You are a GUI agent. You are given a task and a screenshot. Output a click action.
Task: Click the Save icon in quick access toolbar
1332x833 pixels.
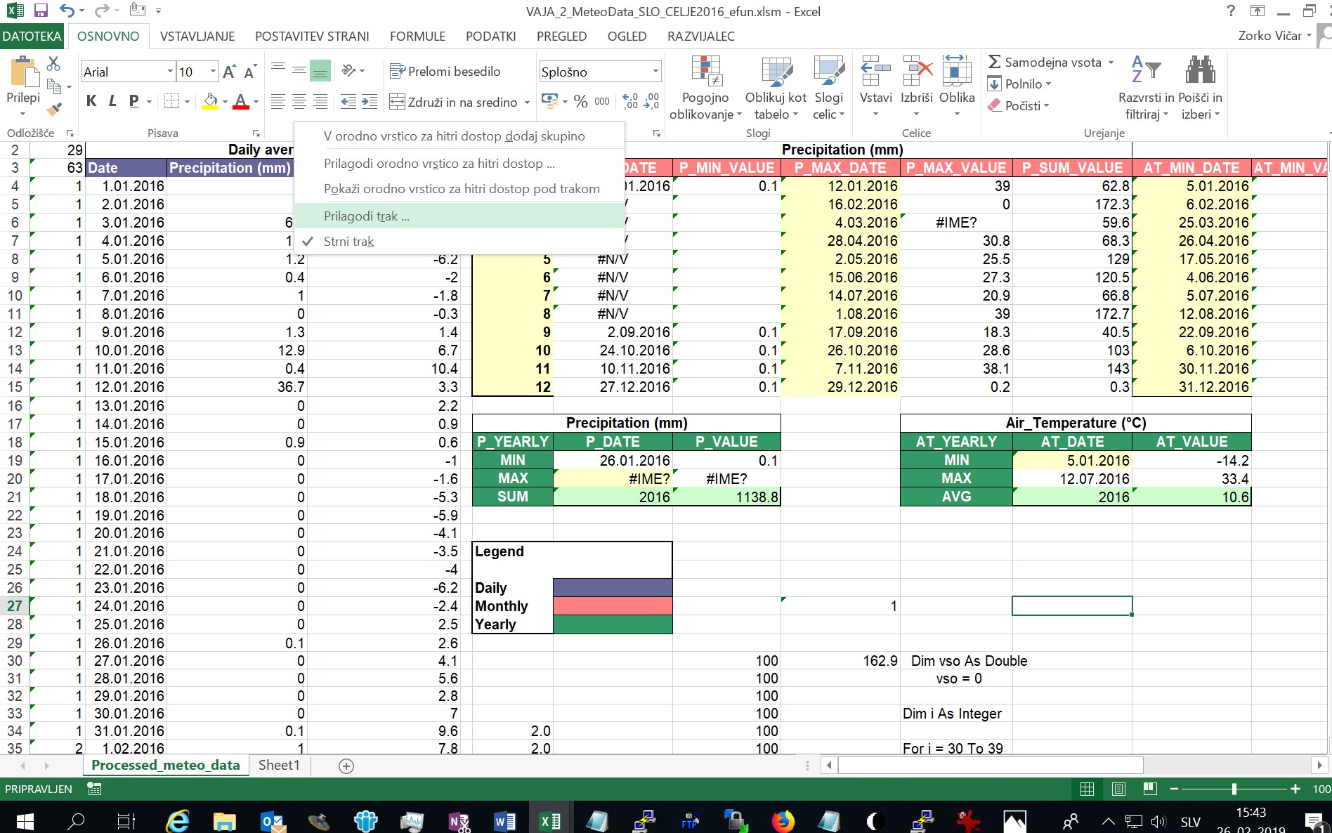(x=41, y=11)
